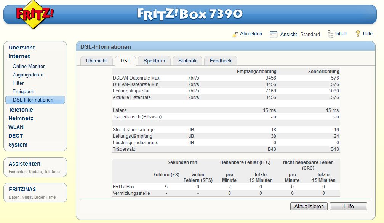Viewport: 384px width, 223px height.
Task: Click the Trägersatz row label
Action: tap(124, 149)
